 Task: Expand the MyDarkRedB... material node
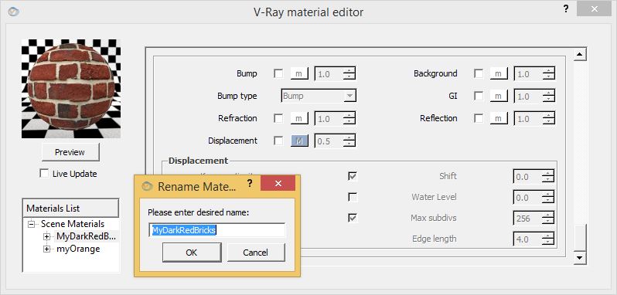47,237
